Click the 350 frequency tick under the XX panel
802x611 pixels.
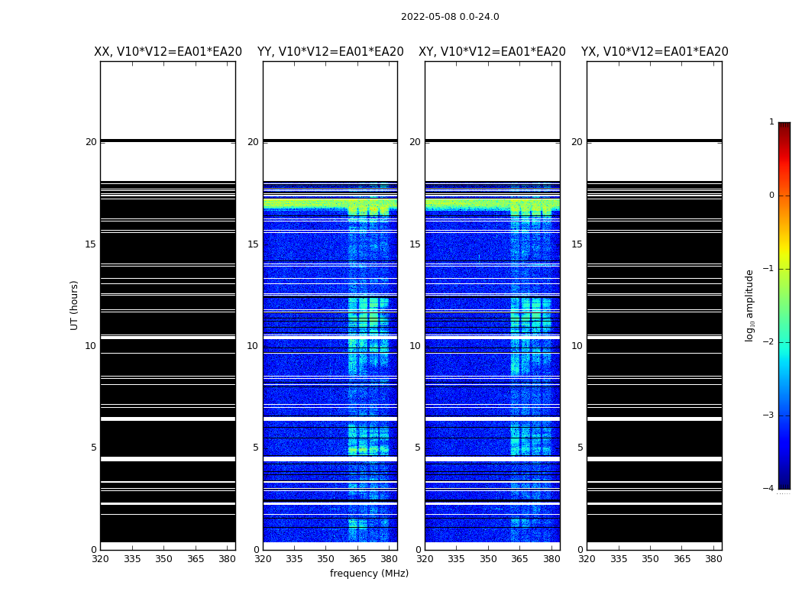pos(163,559)
